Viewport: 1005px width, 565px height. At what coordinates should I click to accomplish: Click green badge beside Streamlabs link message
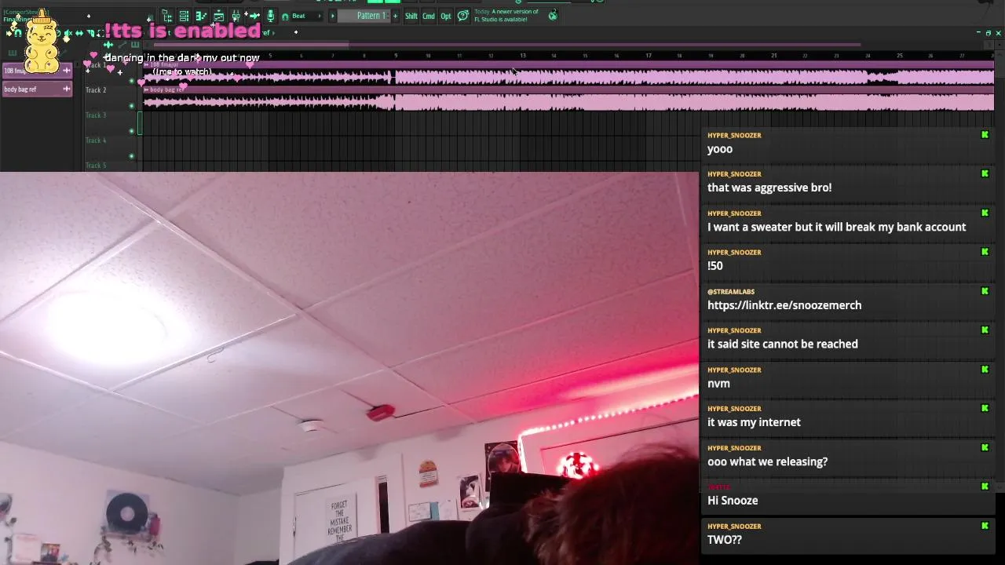coord(985,291)
